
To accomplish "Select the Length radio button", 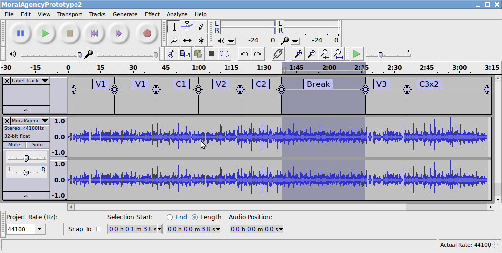I will point(195,217).
